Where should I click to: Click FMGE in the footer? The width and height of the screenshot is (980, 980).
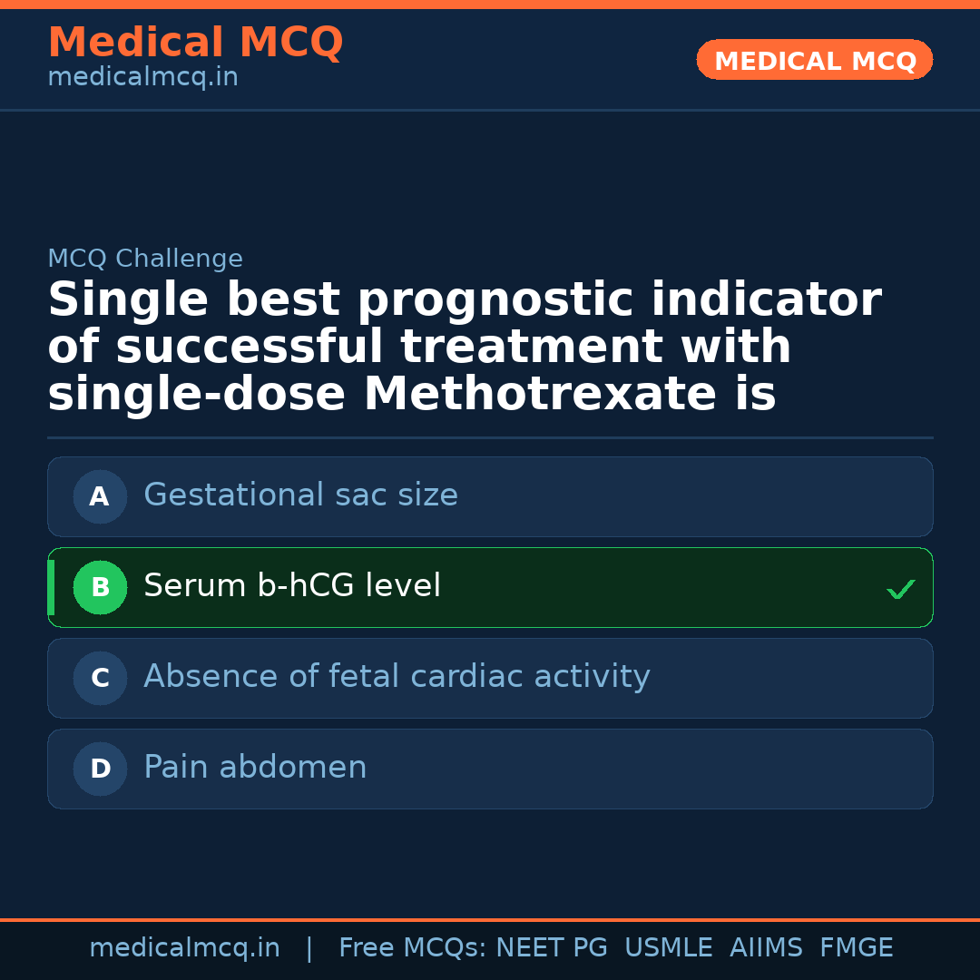(x=856, y=948)
